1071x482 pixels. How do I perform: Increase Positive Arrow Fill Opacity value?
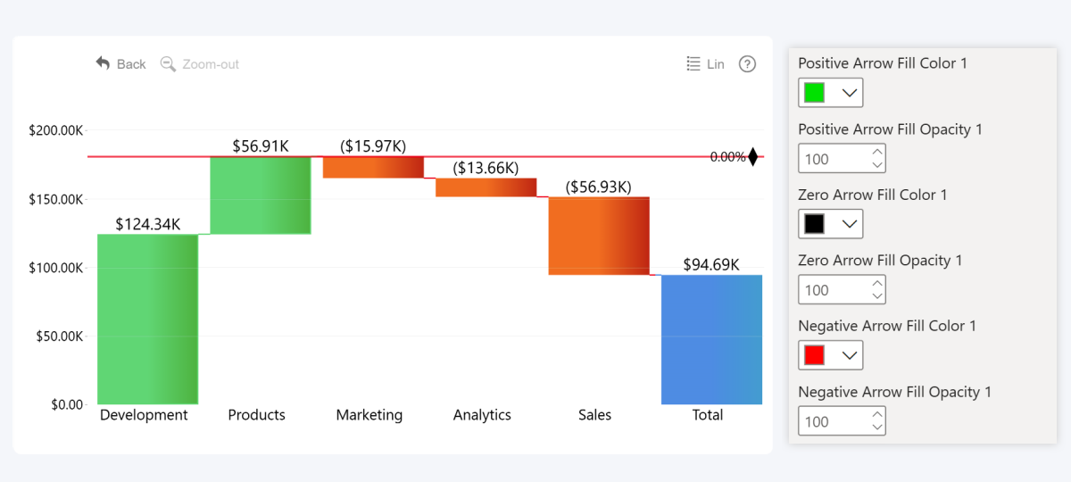tap(877, 153)
